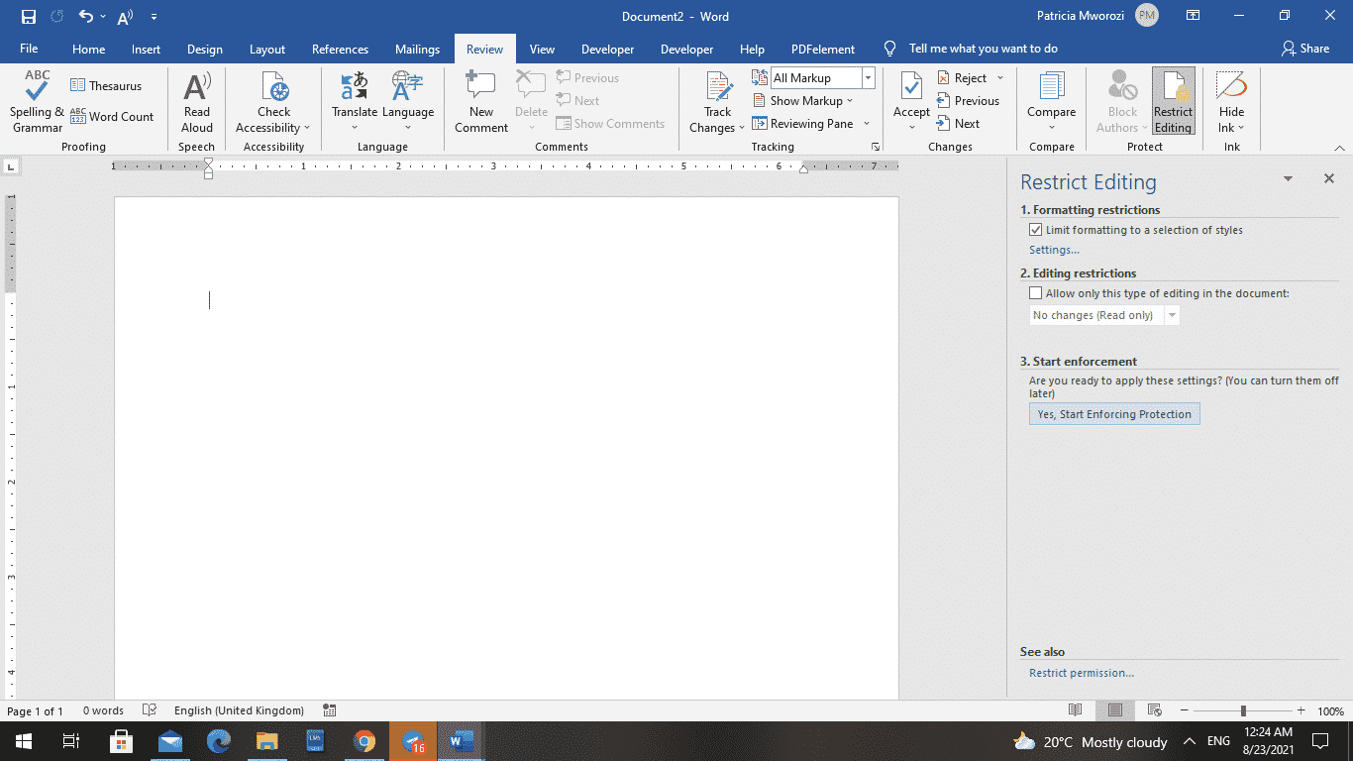
Task: Open the Compare tool
Action: pos(1050,99)
